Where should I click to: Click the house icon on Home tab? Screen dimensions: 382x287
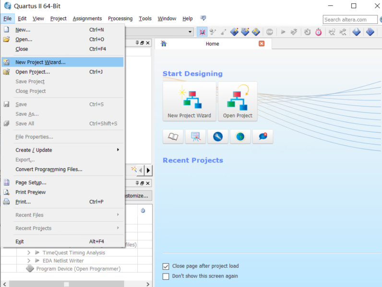(x=164, y=43)
